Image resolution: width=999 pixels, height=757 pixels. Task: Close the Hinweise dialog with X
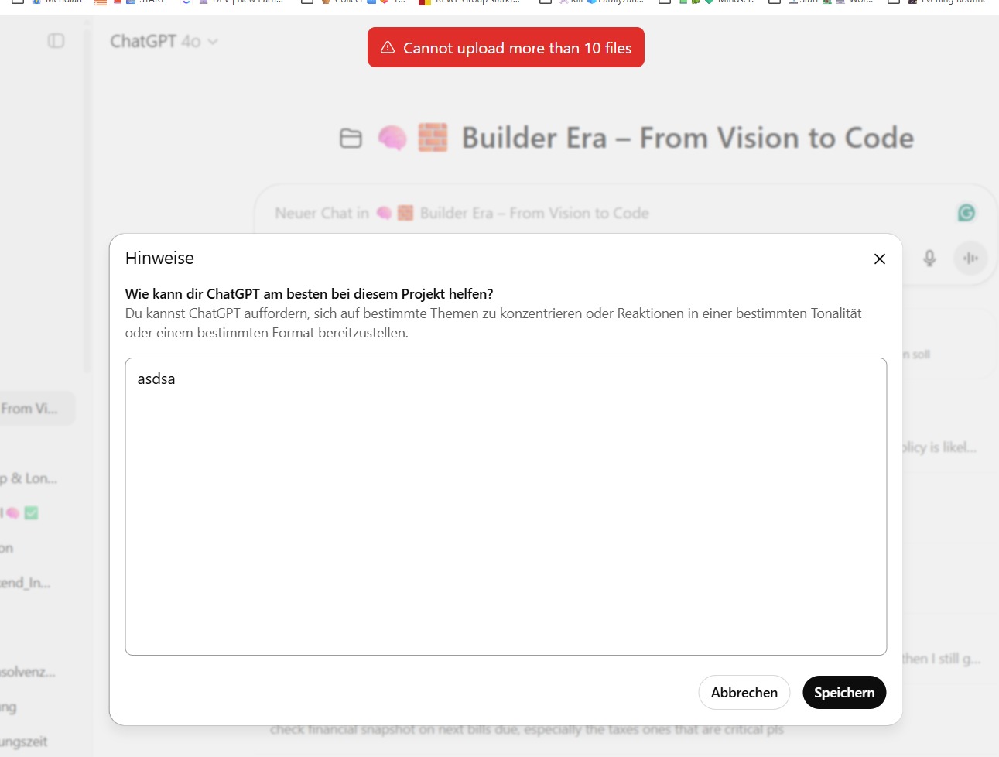tap(879, 259)
